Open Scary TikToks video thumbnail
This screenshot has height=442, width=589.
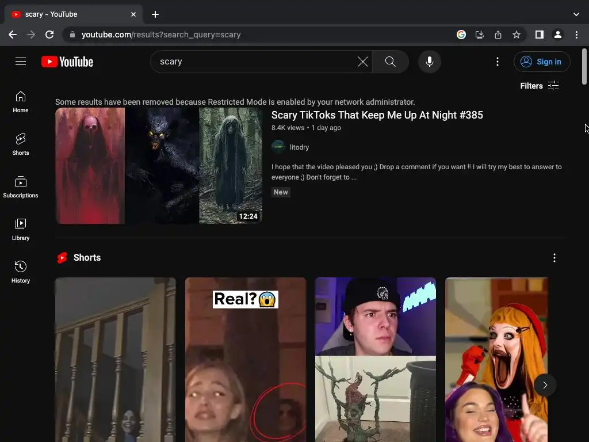[159, 166]
